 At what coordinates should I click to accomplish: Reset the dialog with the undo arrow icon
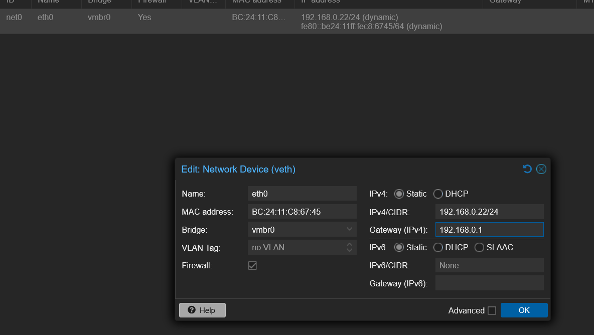point(527,169)
